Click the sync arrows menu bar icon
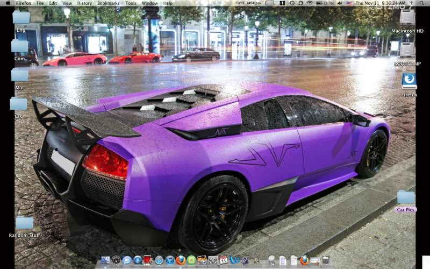 301,3
